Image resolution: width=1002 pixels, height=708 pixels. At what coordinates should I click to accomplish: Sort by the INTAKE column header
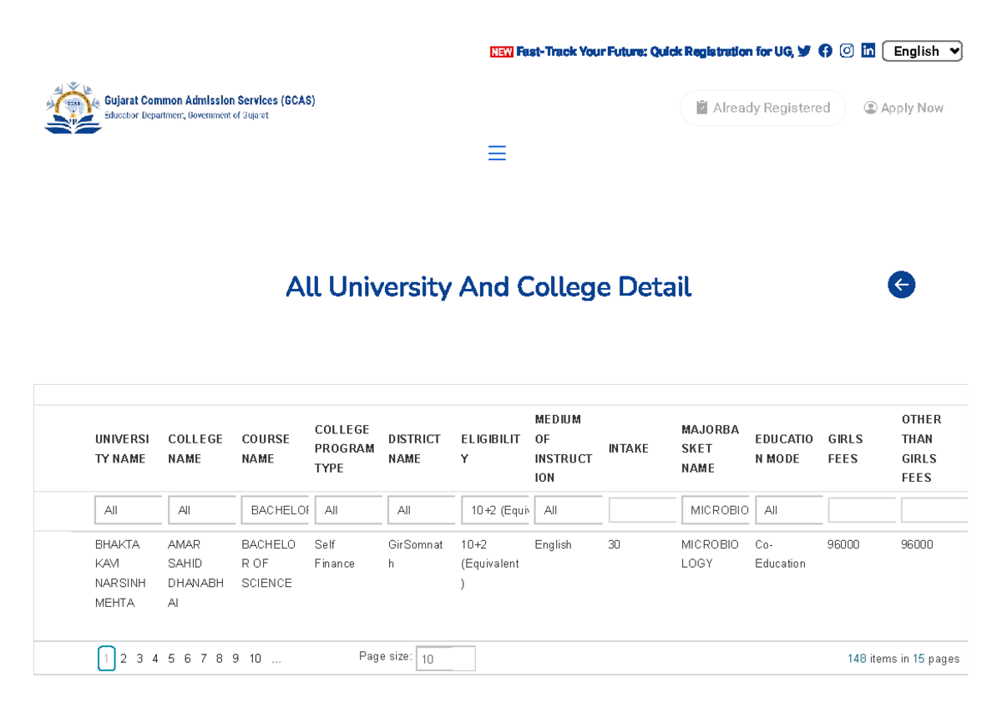point(629,448)
